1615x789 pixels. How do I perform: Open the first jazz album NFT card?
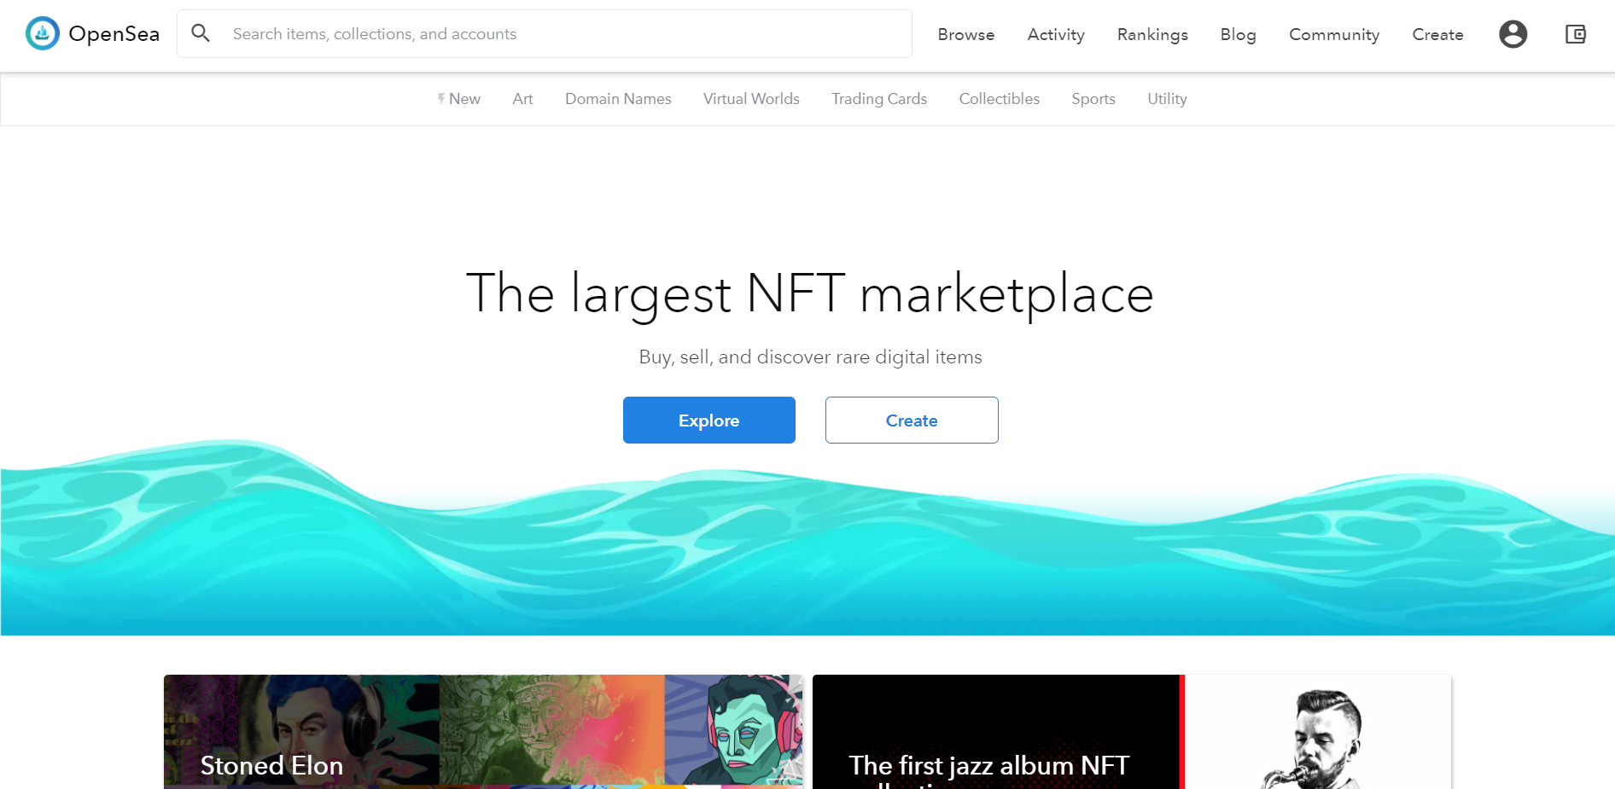pyautogui.click(x=1132, y=732)
